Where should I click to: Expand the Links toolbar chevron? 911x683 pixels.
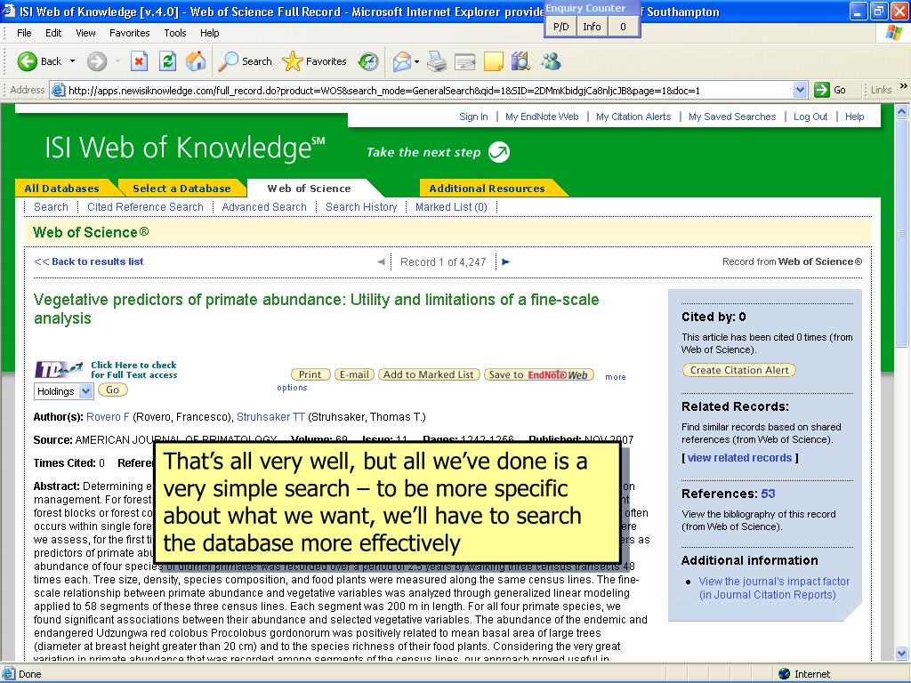point(904,86)
